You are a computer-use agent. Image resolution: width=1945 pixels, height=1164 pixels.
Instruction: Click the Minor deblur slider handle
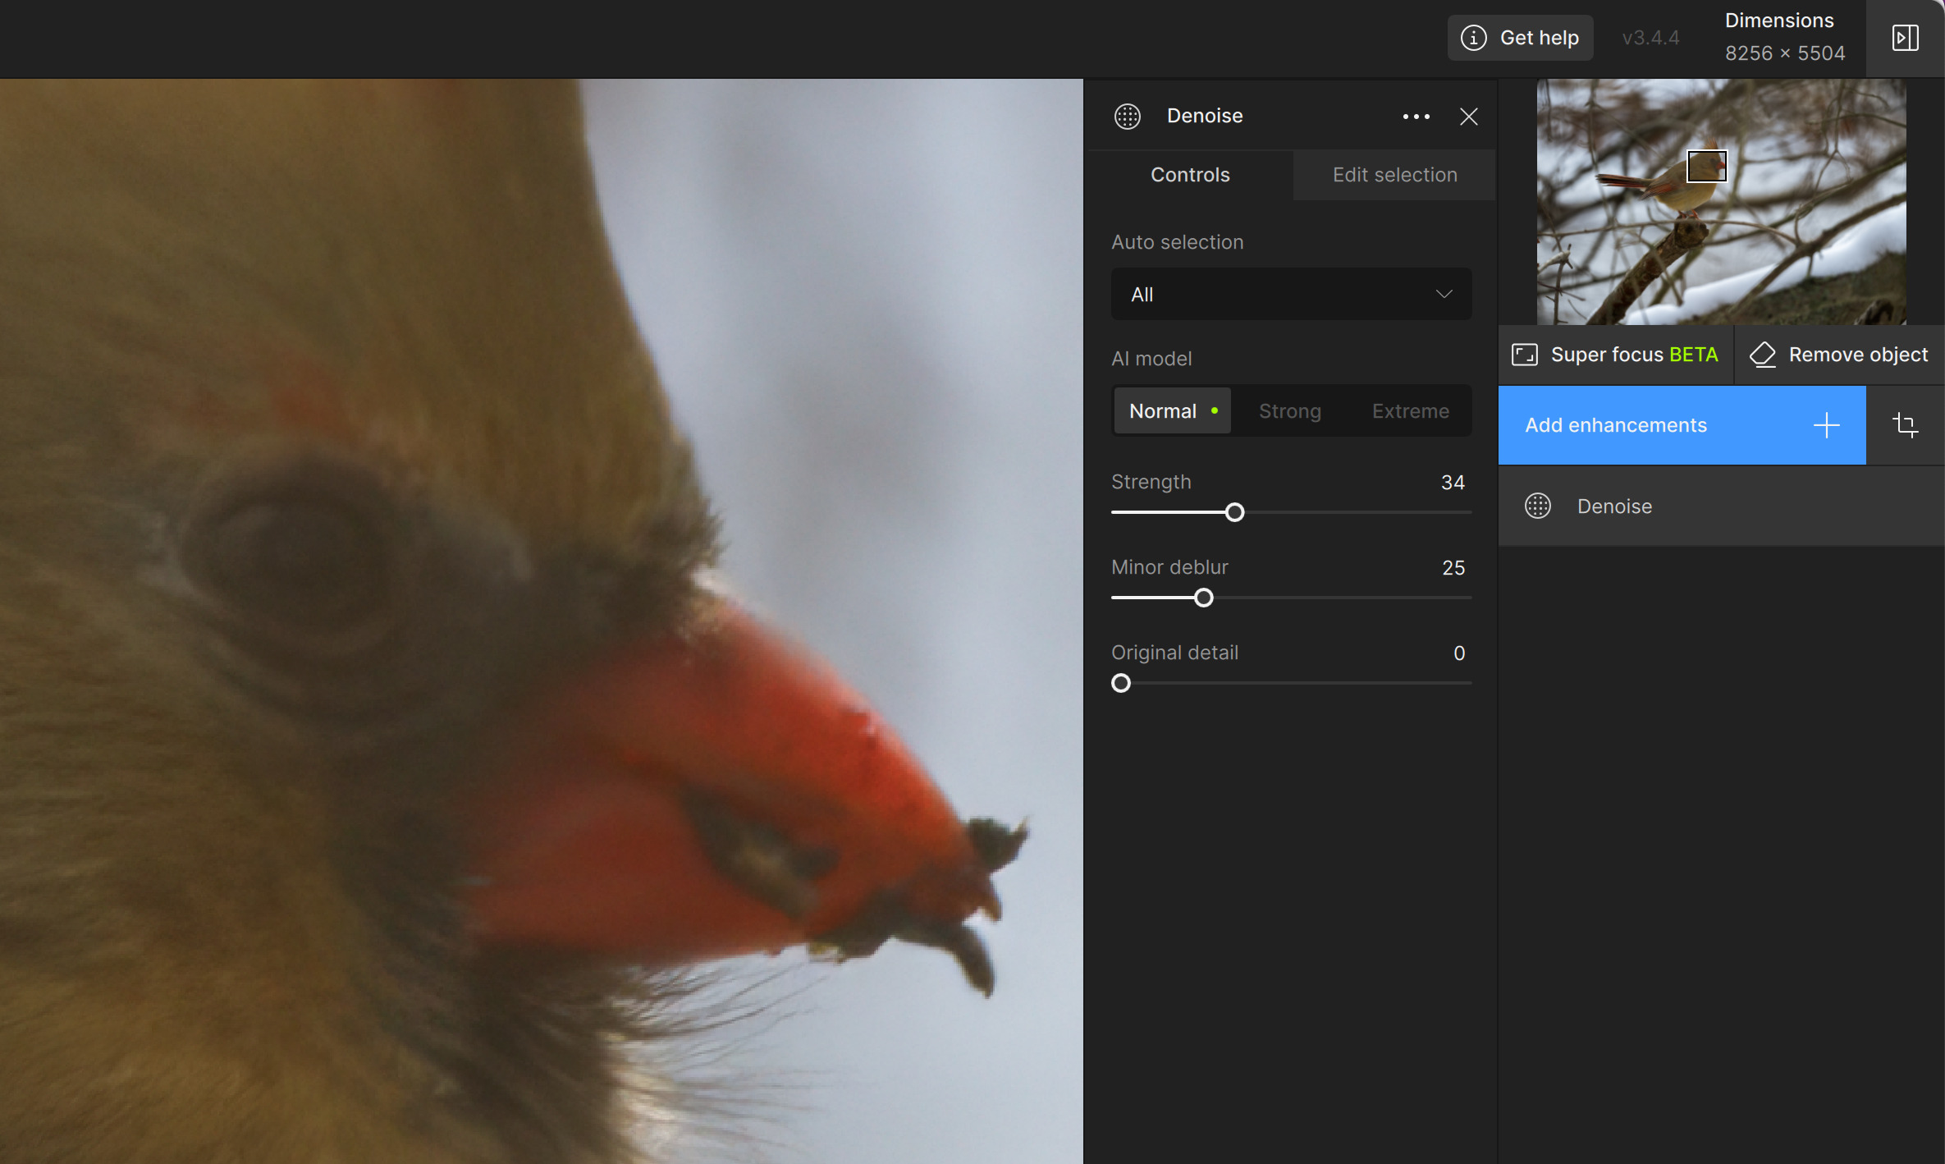pos(1203,598)
